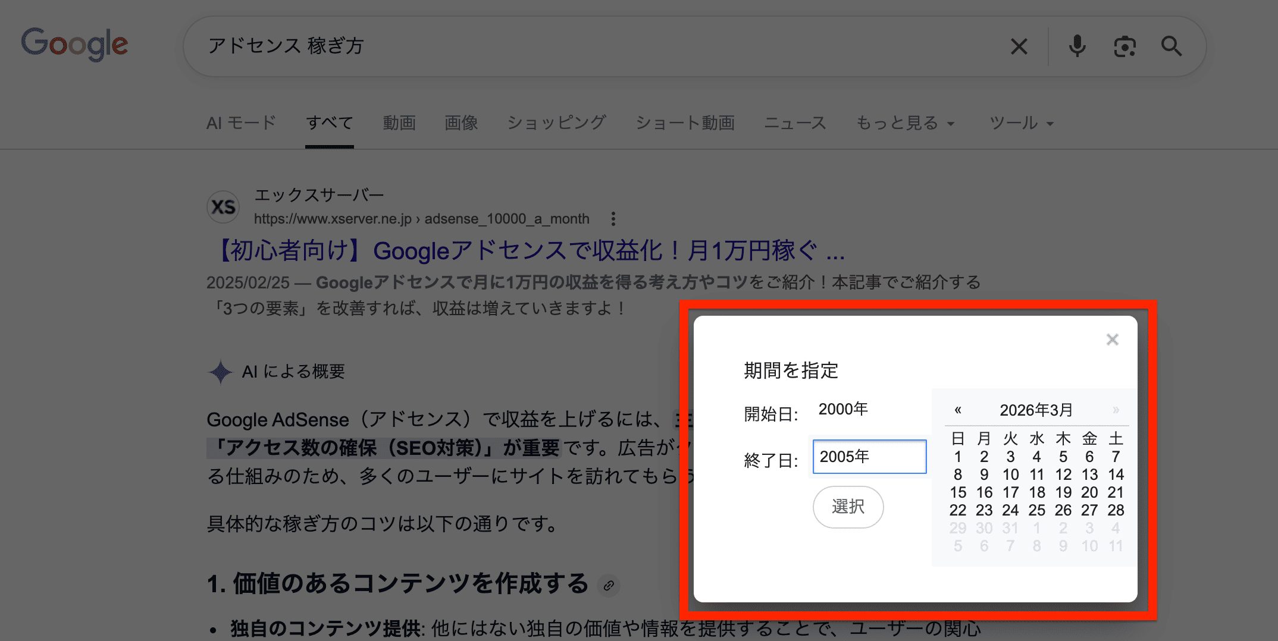Open three-dot menu for Xserver result

pos(613,219)
